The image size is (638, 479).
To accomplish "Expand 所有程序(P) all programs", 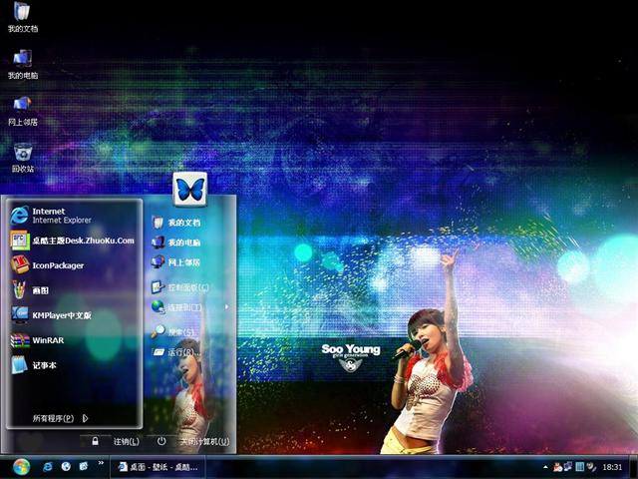I will coord(60,418).
